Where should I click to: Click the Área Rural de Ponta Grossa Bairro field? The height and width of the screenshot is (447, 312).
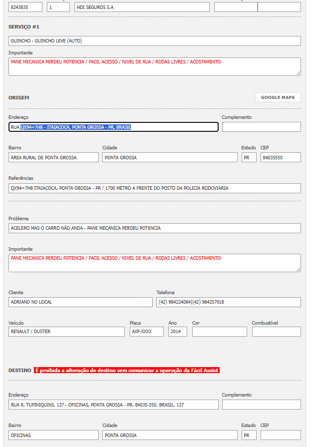click(53, 157)
